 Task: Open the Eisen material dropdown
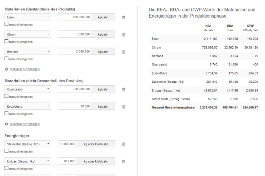coord(28,18)
